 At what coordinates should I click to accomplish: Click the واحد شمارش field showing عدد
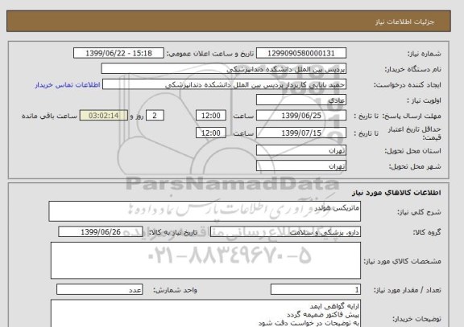pyautogui.click(x=99, y=289)
